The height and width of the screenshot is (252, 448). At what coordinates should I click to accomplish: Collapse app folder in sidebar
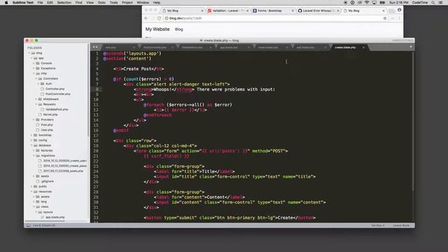pyautogui.click(x=31, y=58)
